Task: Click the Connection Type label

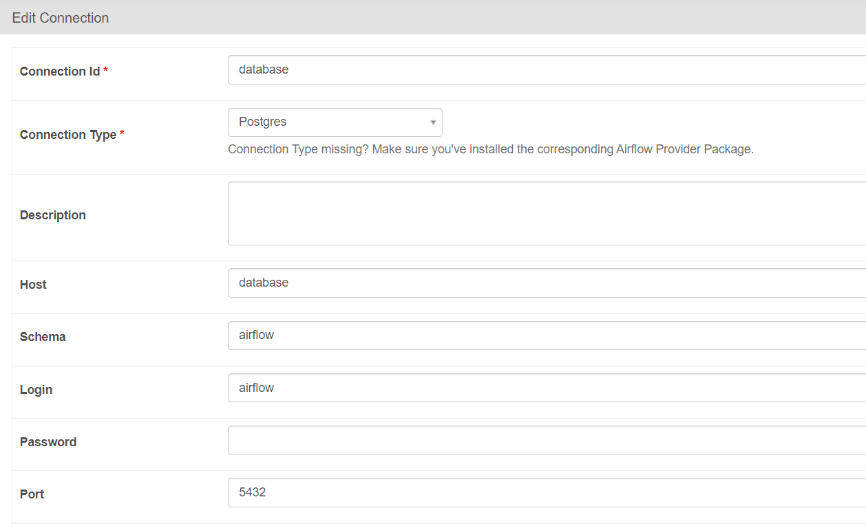Action: pos(68,135)
